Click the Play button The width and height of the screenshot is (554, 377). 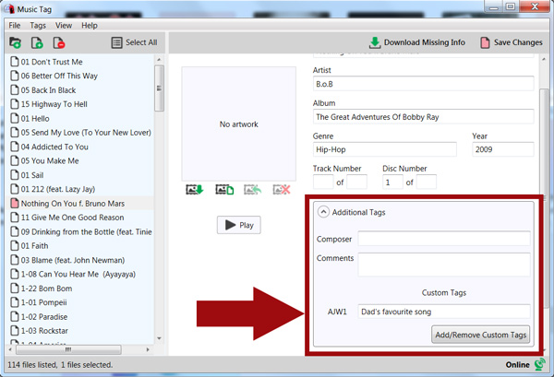[x=239, y=225]
